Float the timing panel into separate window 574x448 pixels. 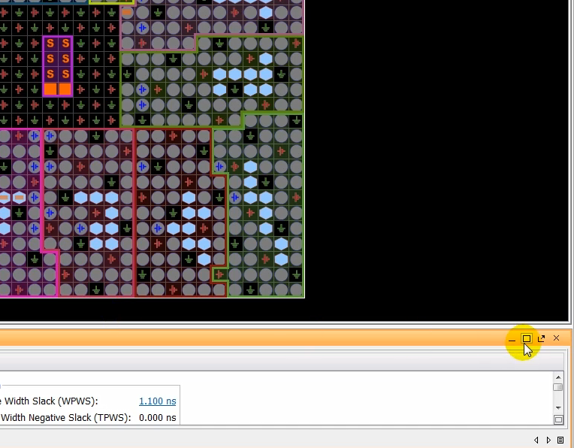tap(542, 339)
